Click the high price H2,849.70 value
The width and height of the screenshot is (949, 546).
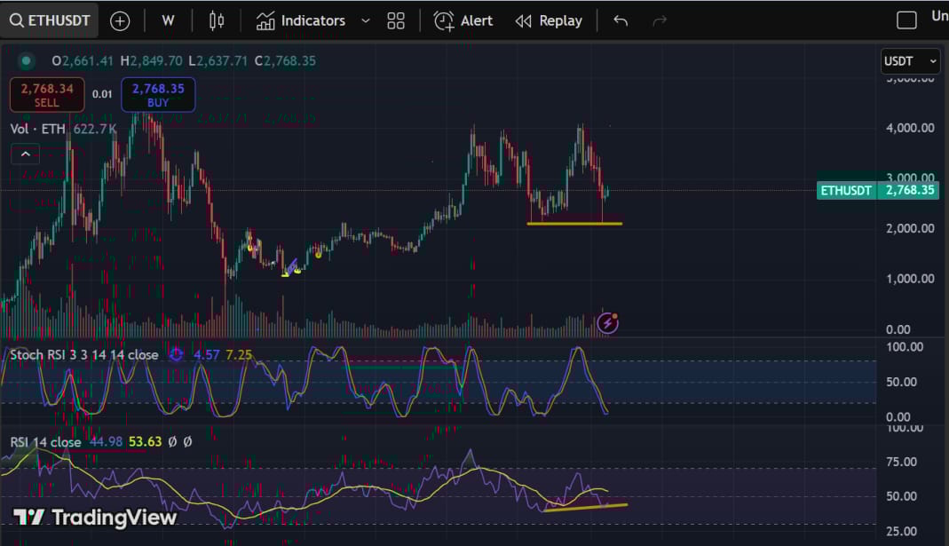pos(151,60)
